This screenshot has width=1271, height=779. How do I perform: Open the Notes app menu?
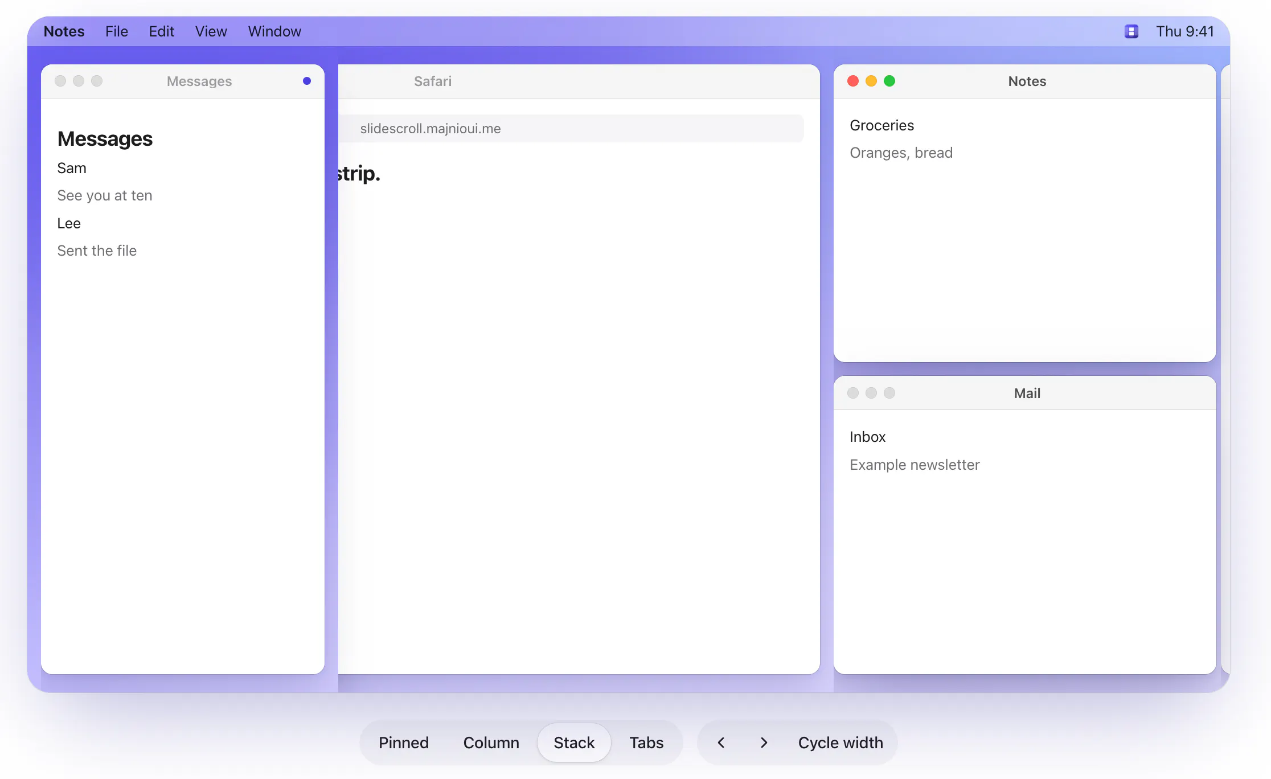point(64,31)
